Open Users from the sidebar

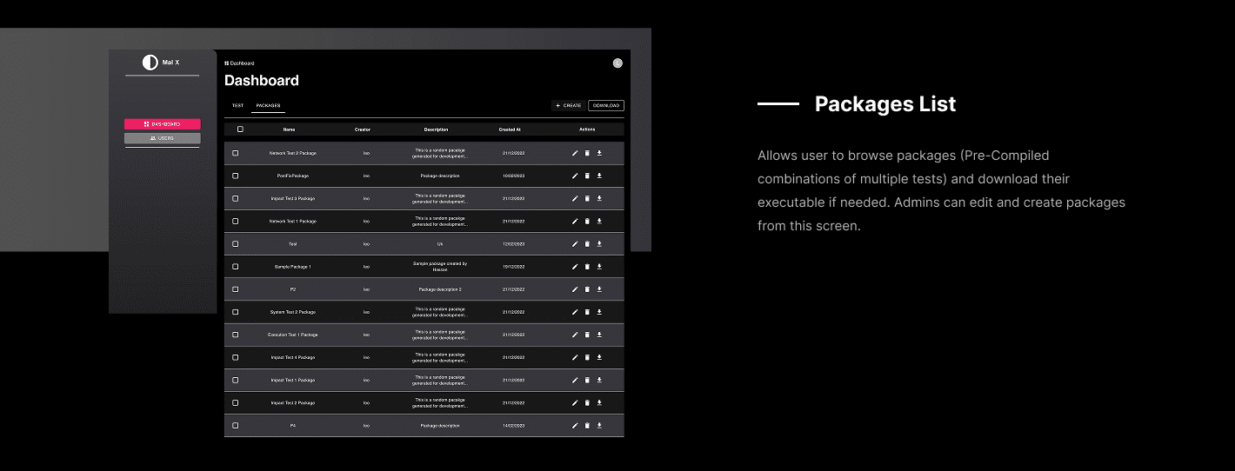(x=163, y=138)
